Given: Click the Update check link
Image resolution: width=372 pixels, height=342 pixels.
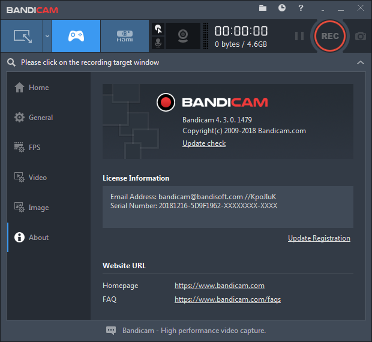Looking at the screenshot, I should (x=204, y=143).
